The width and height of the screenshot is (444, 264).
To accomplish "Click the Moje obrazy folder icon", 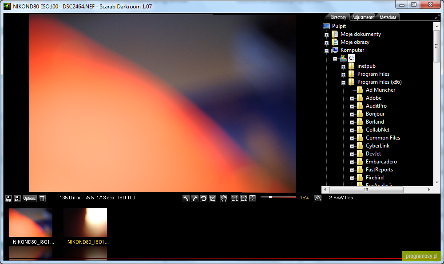I will 335,42.
